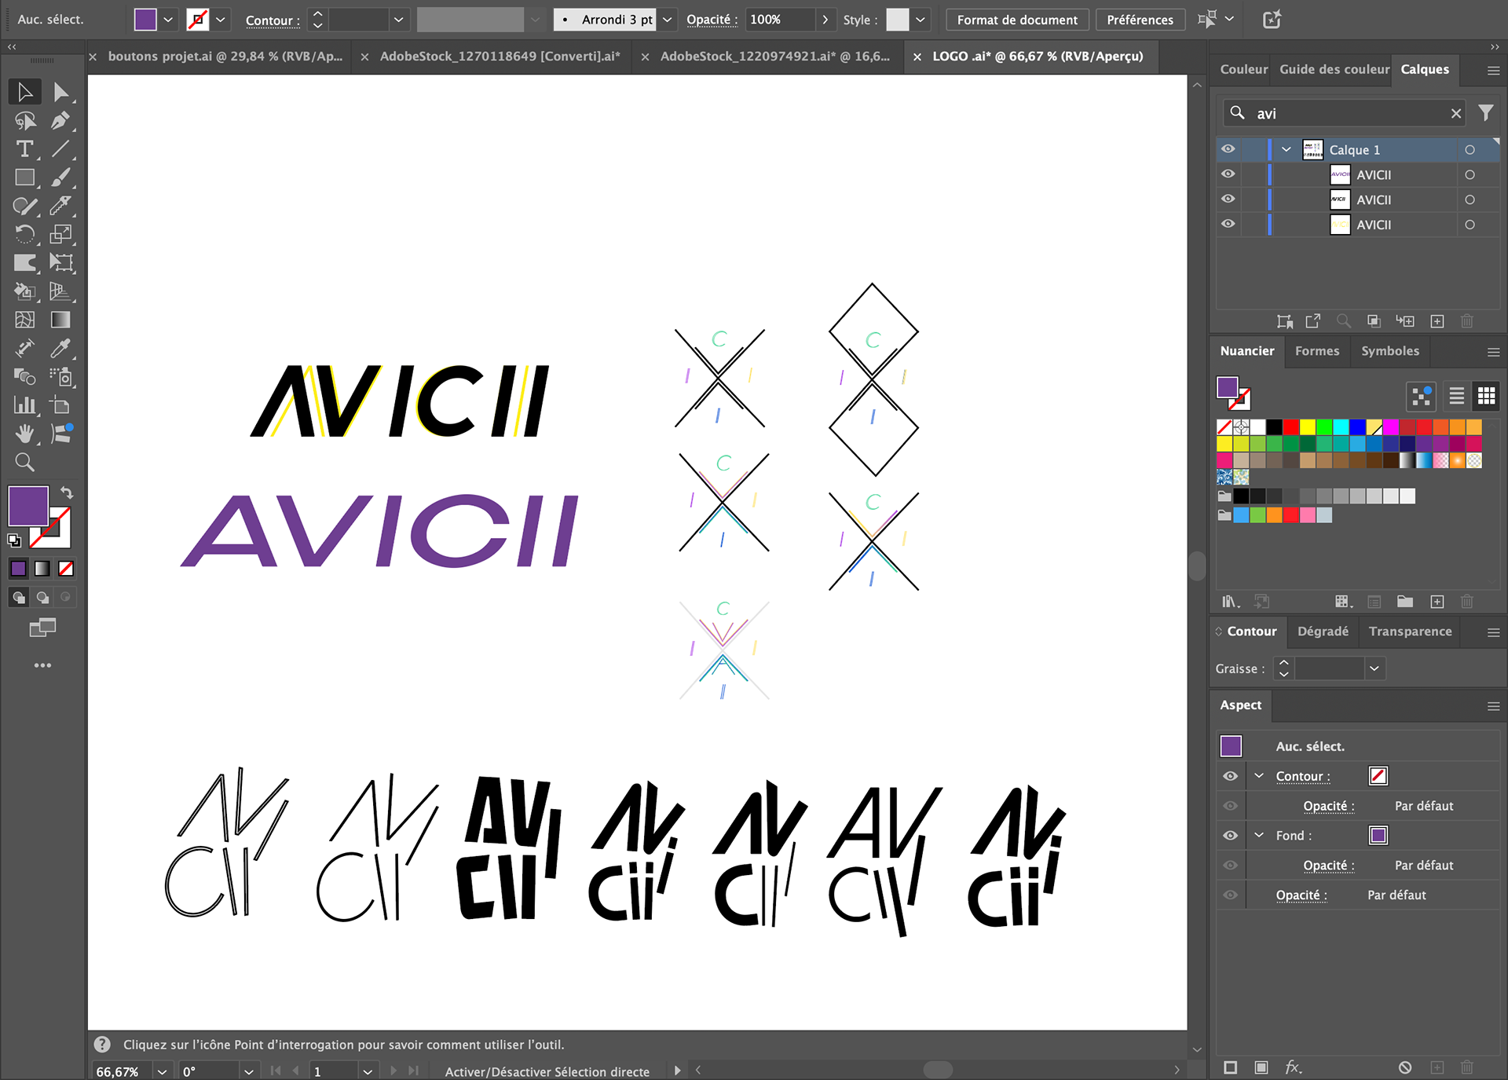Select the Artboard tool
The height and width of the screenshot is (1080, 1508).
tap(60, 405)
